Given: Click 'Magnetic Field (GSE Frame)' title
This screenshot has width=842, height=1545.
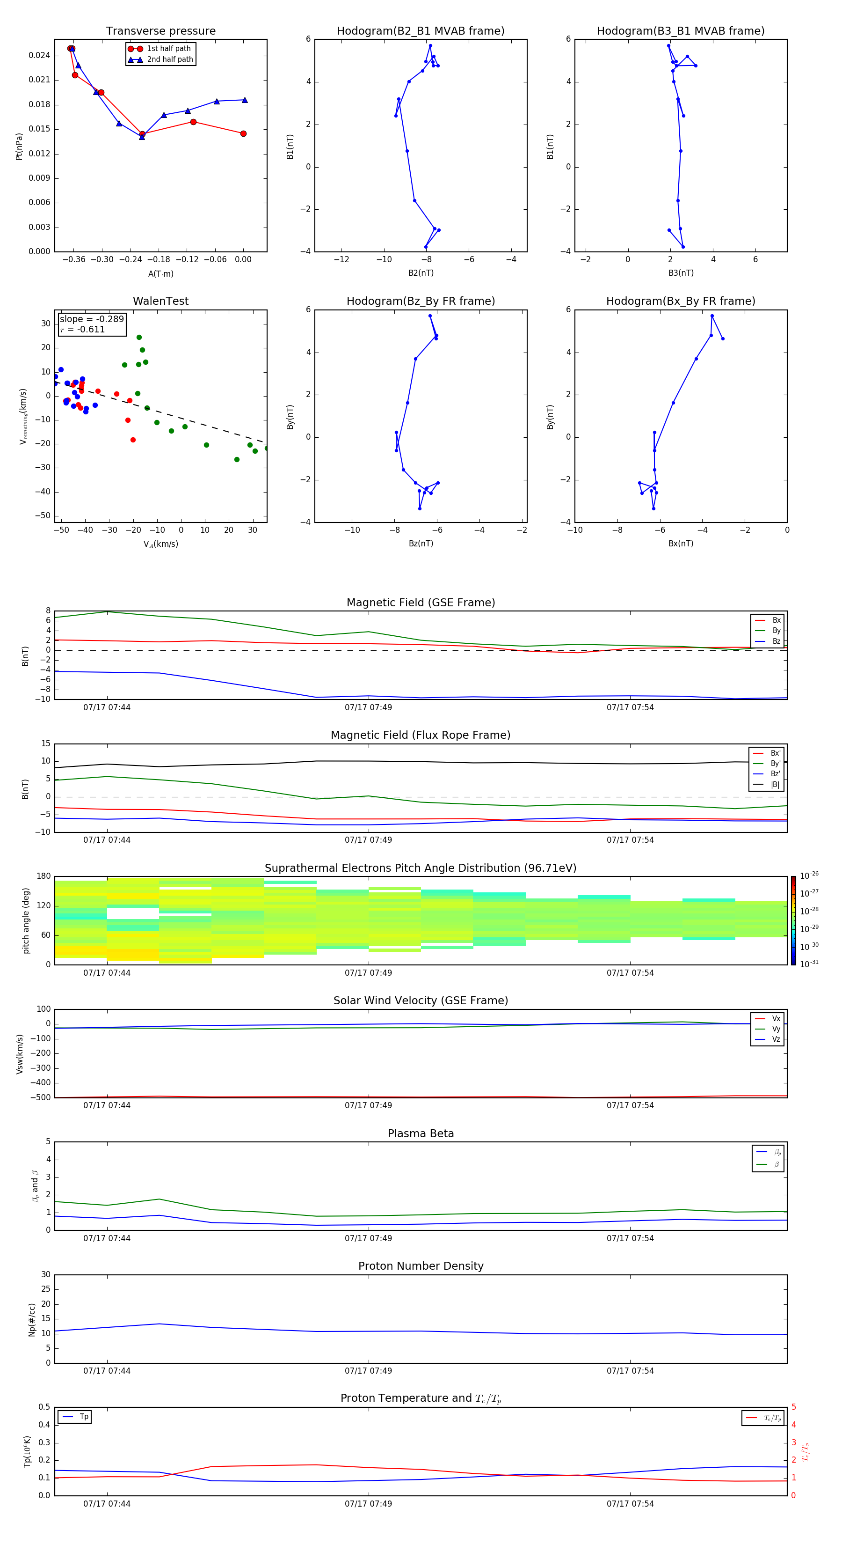Looking at the screenshot, I should point(421,603).
